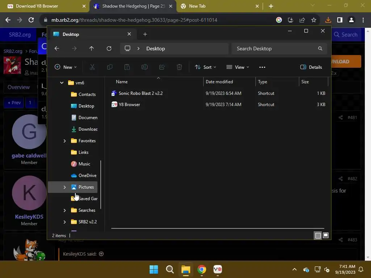Click the address bar chevron before Desktop
The height and width of the screenshot is (278, 371).
pos(138,49)
